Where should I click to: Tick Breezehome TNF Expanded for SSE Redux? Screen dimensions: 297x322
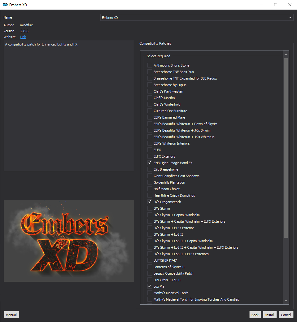coord(150,78)
